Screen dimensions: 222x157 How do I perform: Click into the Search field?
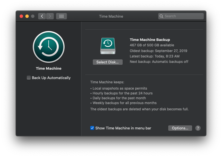[181, 16]
